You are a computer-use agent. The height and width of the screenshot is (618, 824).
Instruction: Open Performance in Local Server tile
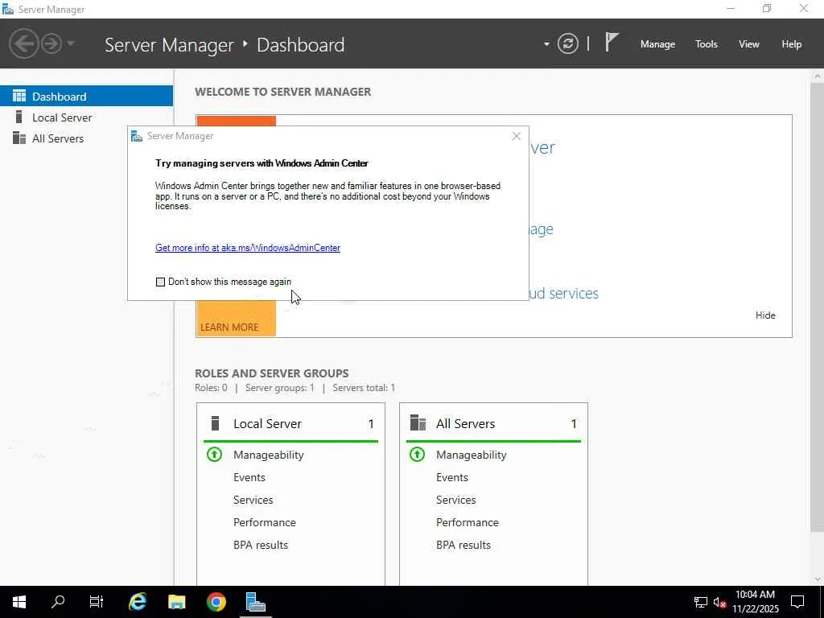[x=264, y=522]
